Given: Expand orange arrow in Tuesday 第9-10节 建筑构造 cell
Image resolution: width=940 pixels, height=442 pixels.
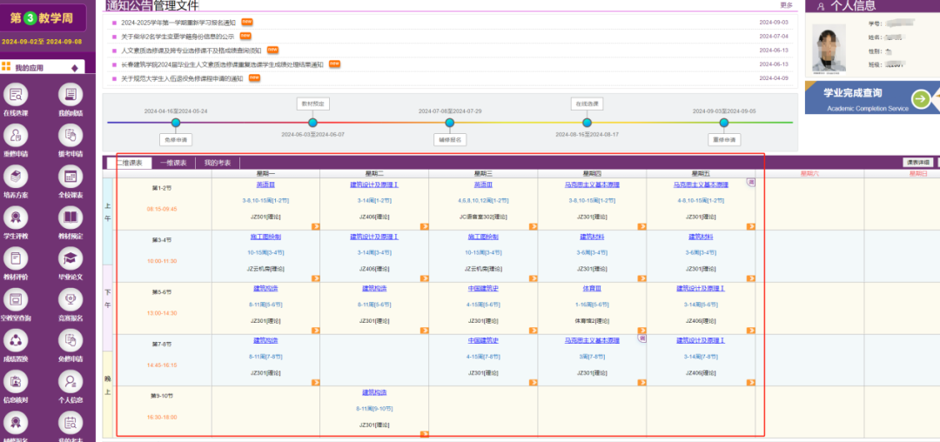Looking at the screenshot, I should [424, 434].
